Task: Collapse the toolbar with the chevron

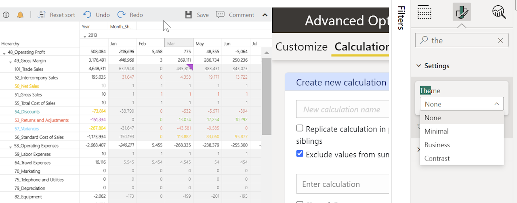Action: (x=265, y=15)
